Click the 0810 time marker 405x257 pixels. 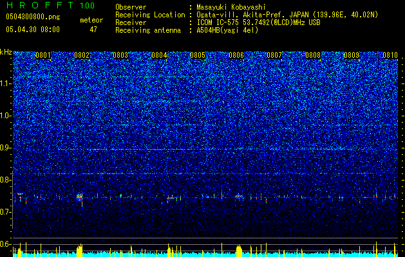[390, 55]
